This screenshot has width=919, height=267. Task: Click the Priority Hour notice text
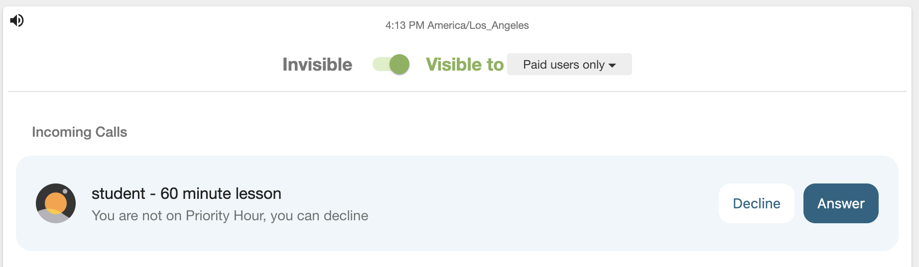230,216
